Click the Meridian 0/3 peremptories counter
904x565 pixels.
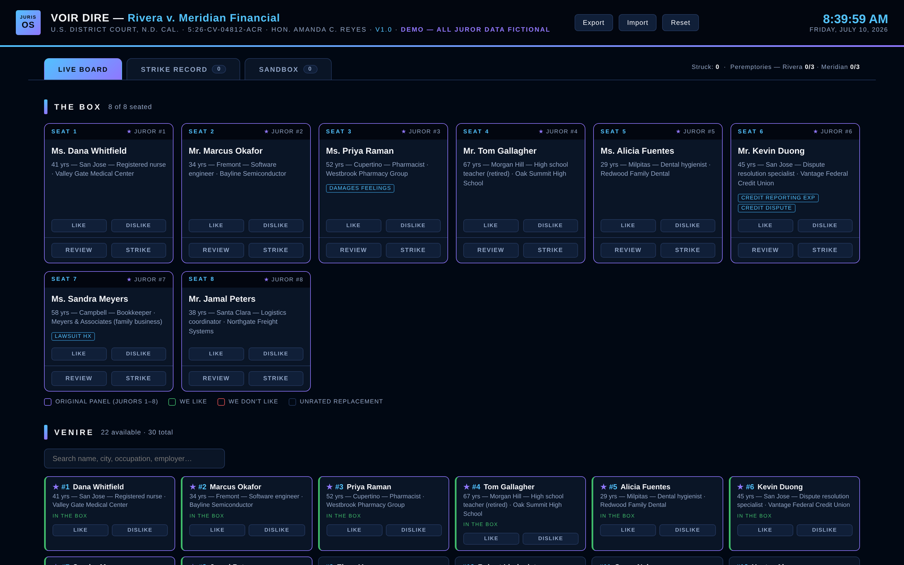point(840,67)
